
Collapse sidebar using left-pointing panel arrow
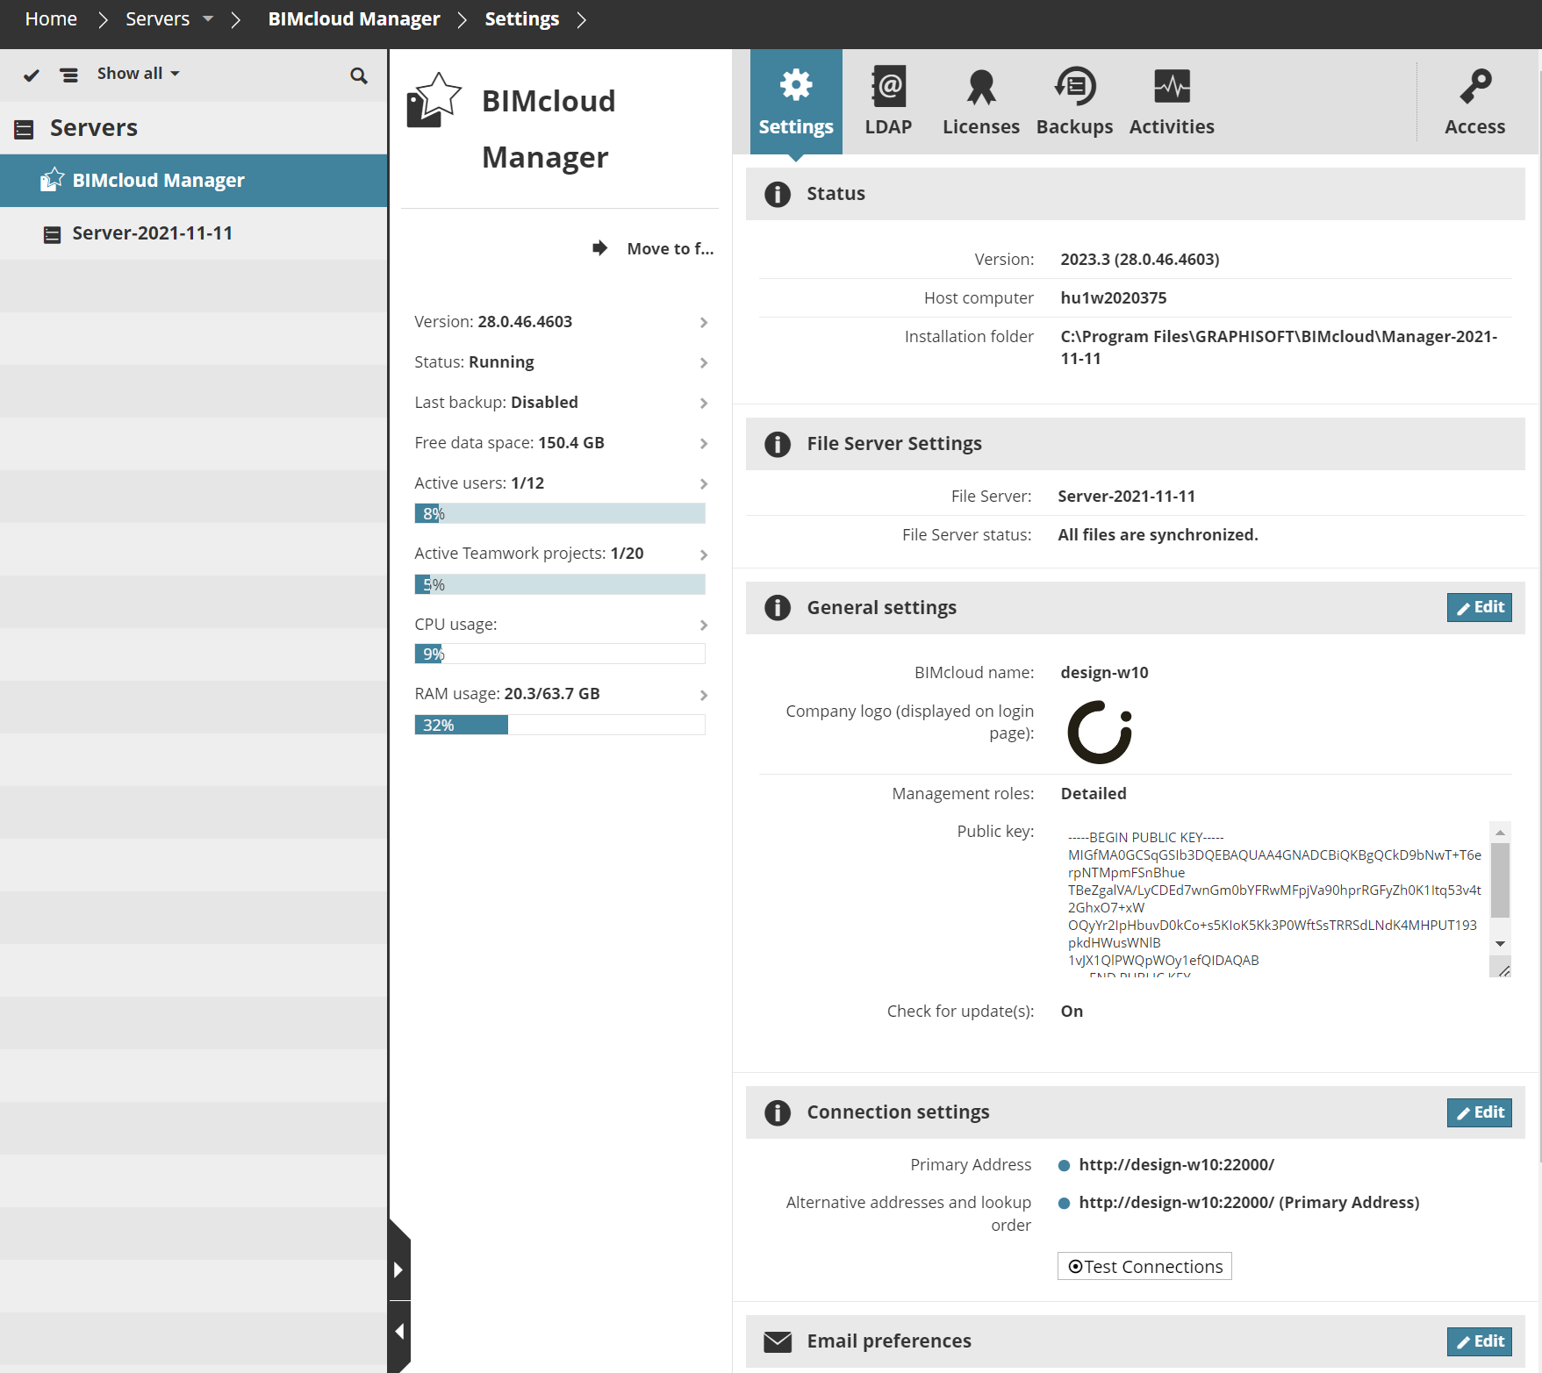(x=398, y=1332)
